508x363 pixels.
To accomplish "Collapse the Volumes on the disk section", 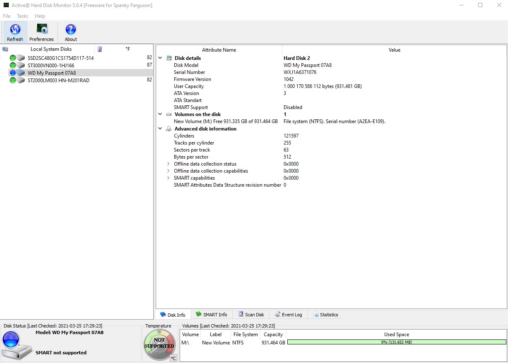I will [x=160, y=114].
